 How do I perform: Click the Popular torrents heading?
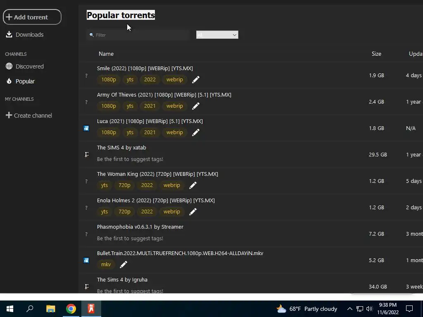[121, 15]
